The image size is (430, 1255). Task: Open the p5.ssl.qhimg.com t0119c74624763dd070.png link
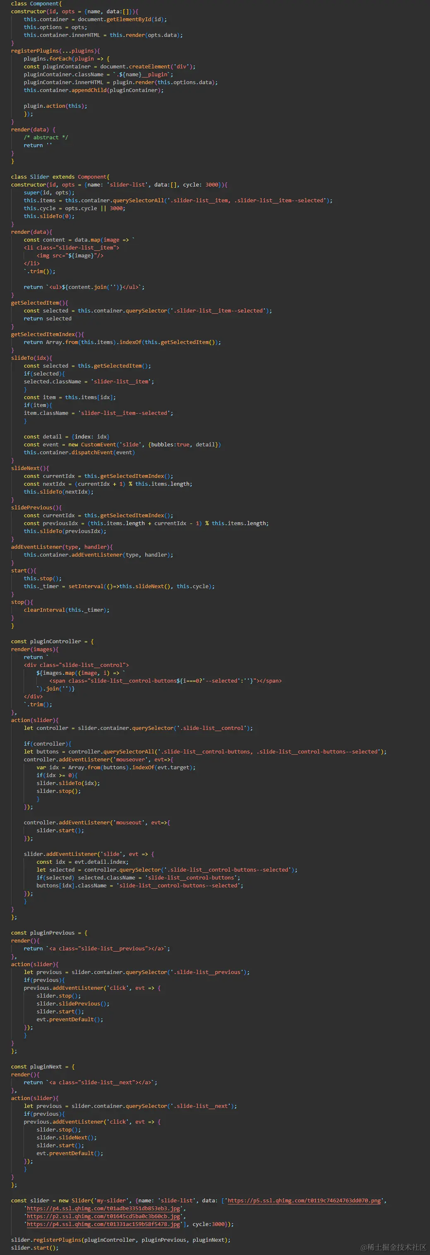[304, 1200]
